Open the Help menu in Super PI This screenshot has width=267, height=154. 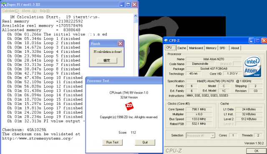(x=45, y=11)
